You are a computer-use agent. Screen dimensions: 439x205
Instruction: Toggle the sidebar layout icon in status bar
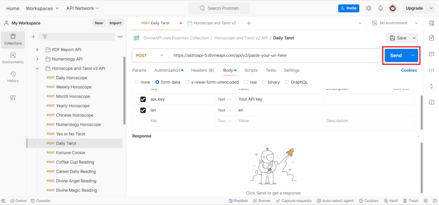point(3,201)
